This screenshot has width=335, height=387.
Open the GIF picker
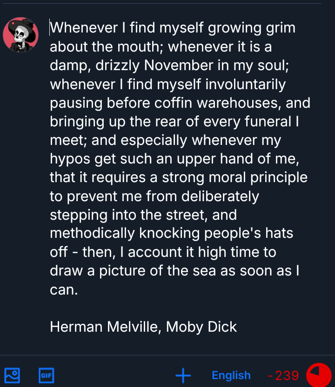(x=46, y=375)
